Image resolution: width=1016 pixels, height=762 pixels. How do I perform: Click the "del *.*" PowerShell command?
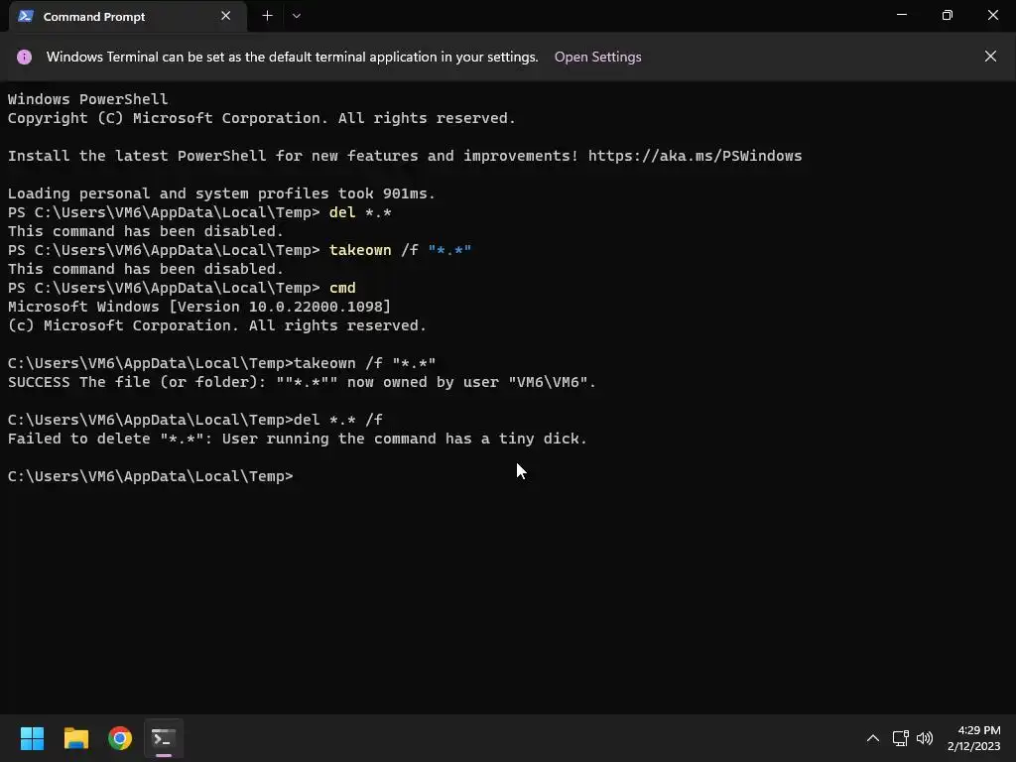coord(360,212)
